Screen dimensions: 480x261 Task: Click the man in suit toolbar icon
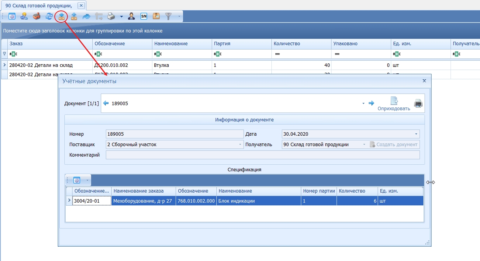tap(131, 16)
